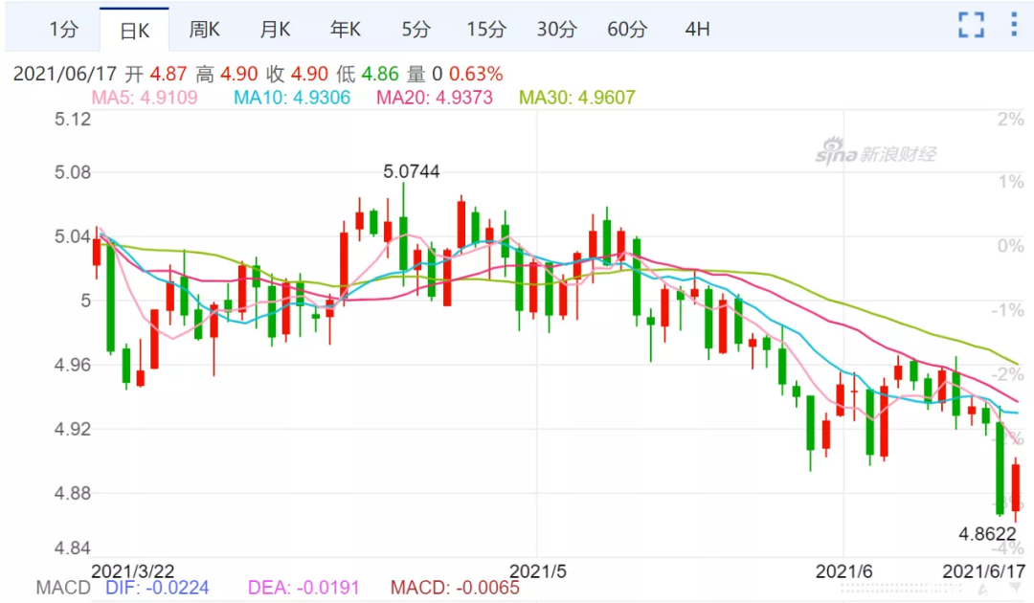
Task: Click the MA10: 4.9306 indicator label
Action: (x=292, y=98)
